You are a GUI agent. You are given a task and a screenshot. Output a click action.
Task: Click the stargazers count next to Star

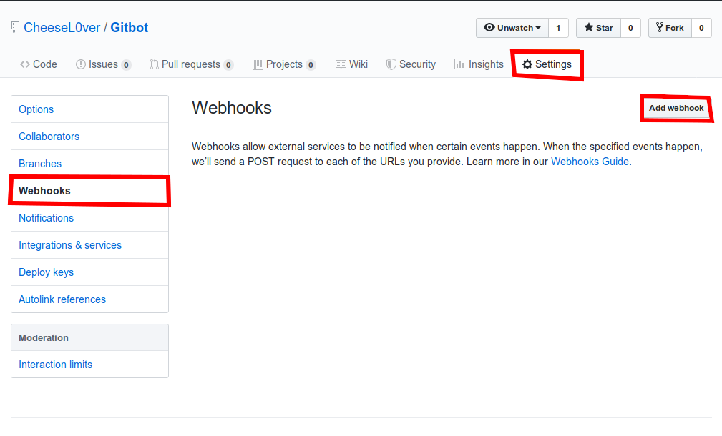[630, 28]
